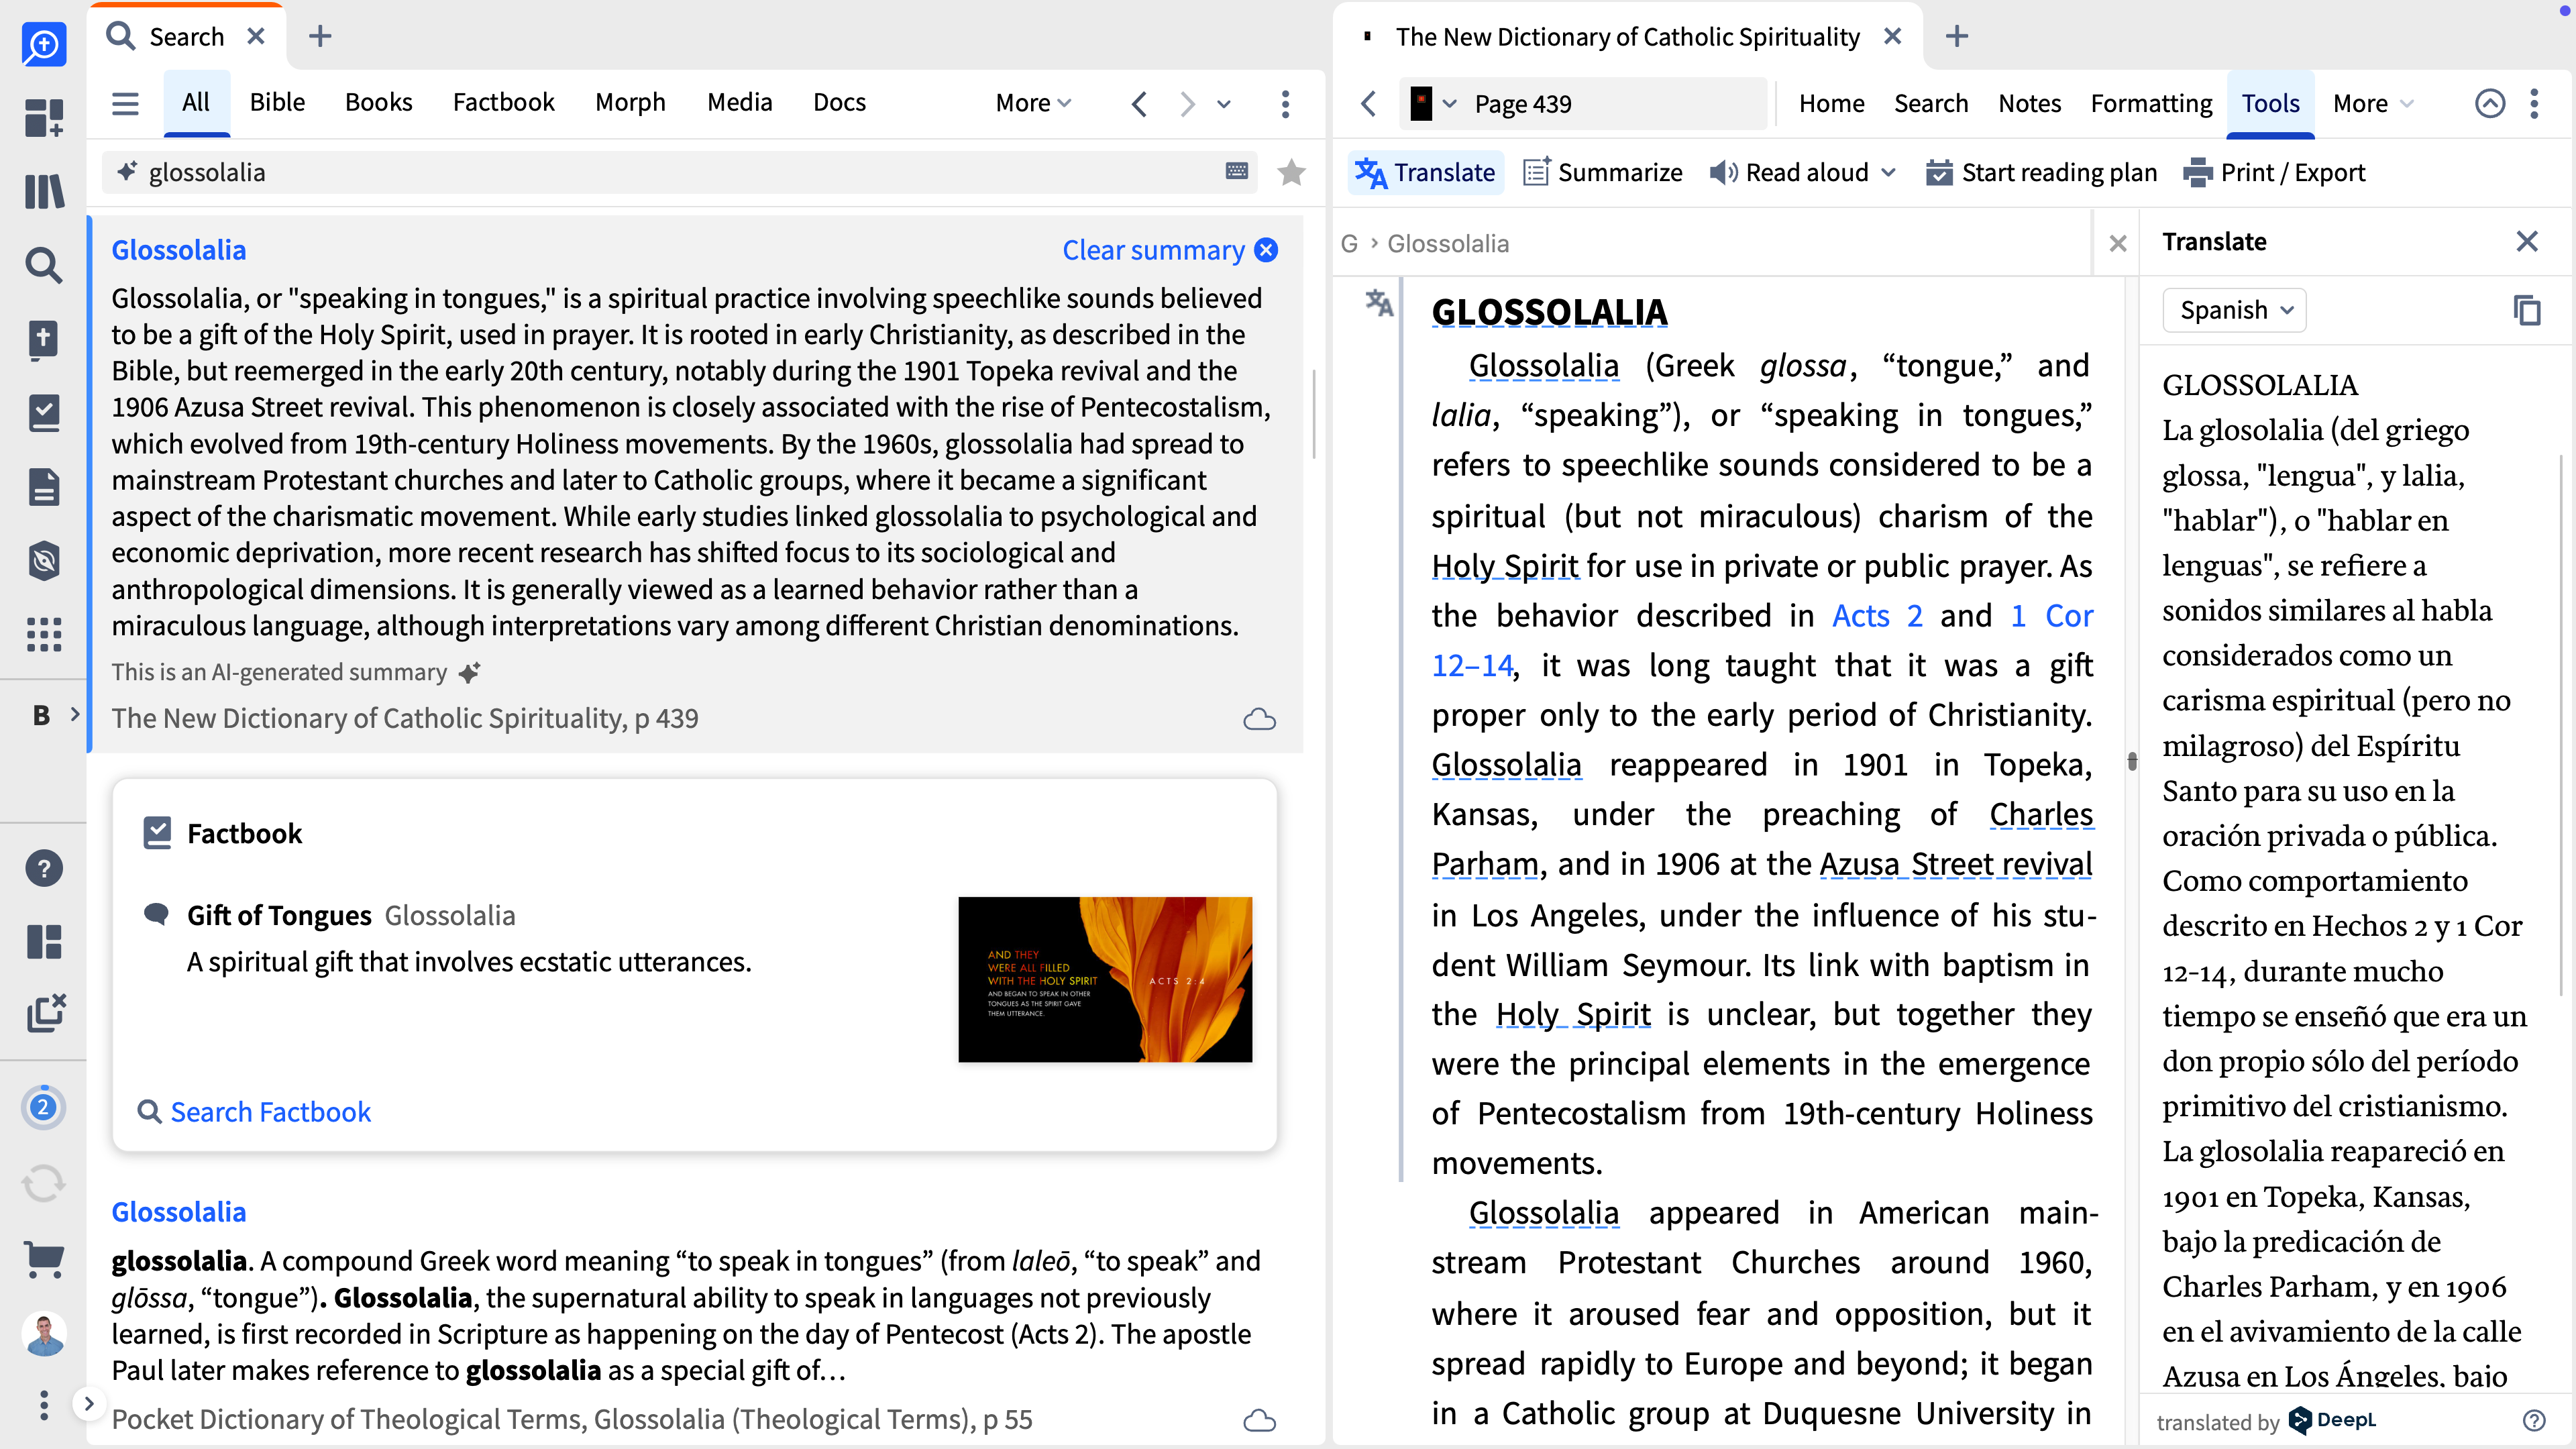
Task: Click the keyboard icon in search field
Action: [x=1237, y=171]
